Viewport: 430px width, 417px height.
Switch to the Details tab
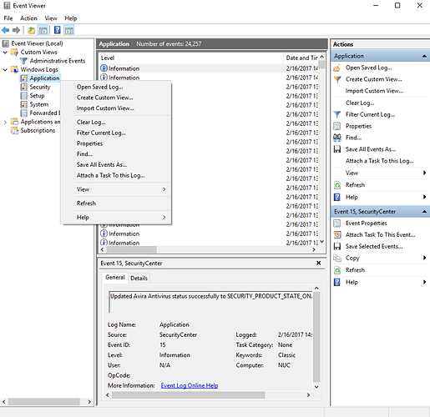click(x=139, y=278)
